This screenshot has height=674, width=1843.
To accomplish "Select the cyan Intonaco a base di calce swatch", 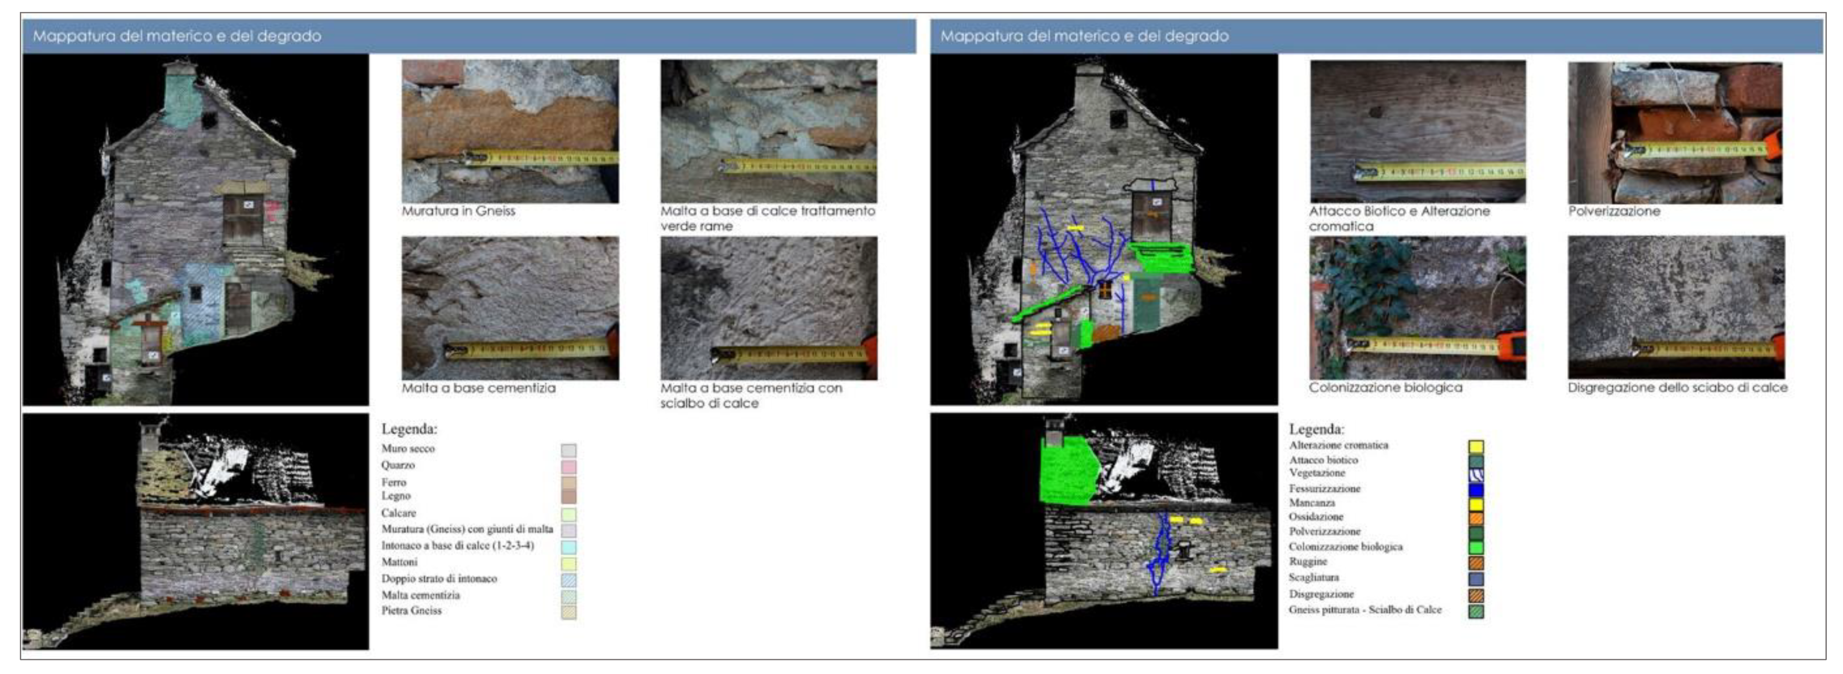I will 569,547.
